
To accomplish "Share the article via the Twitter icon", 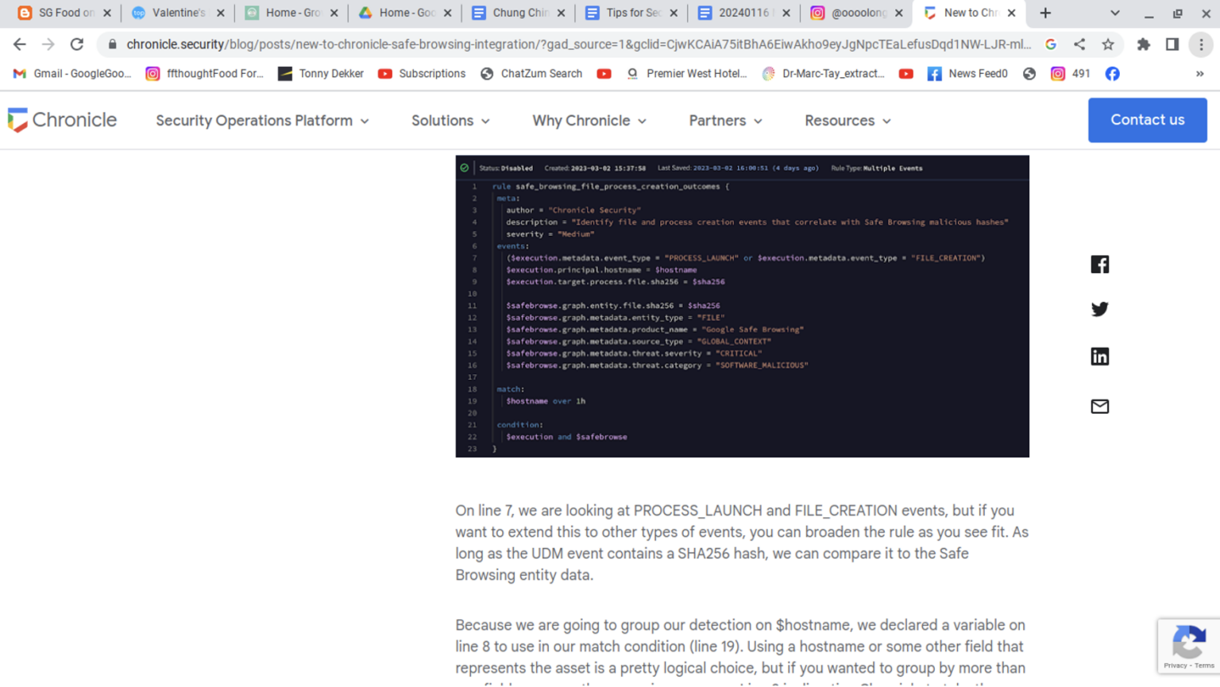I will 1099,309.
